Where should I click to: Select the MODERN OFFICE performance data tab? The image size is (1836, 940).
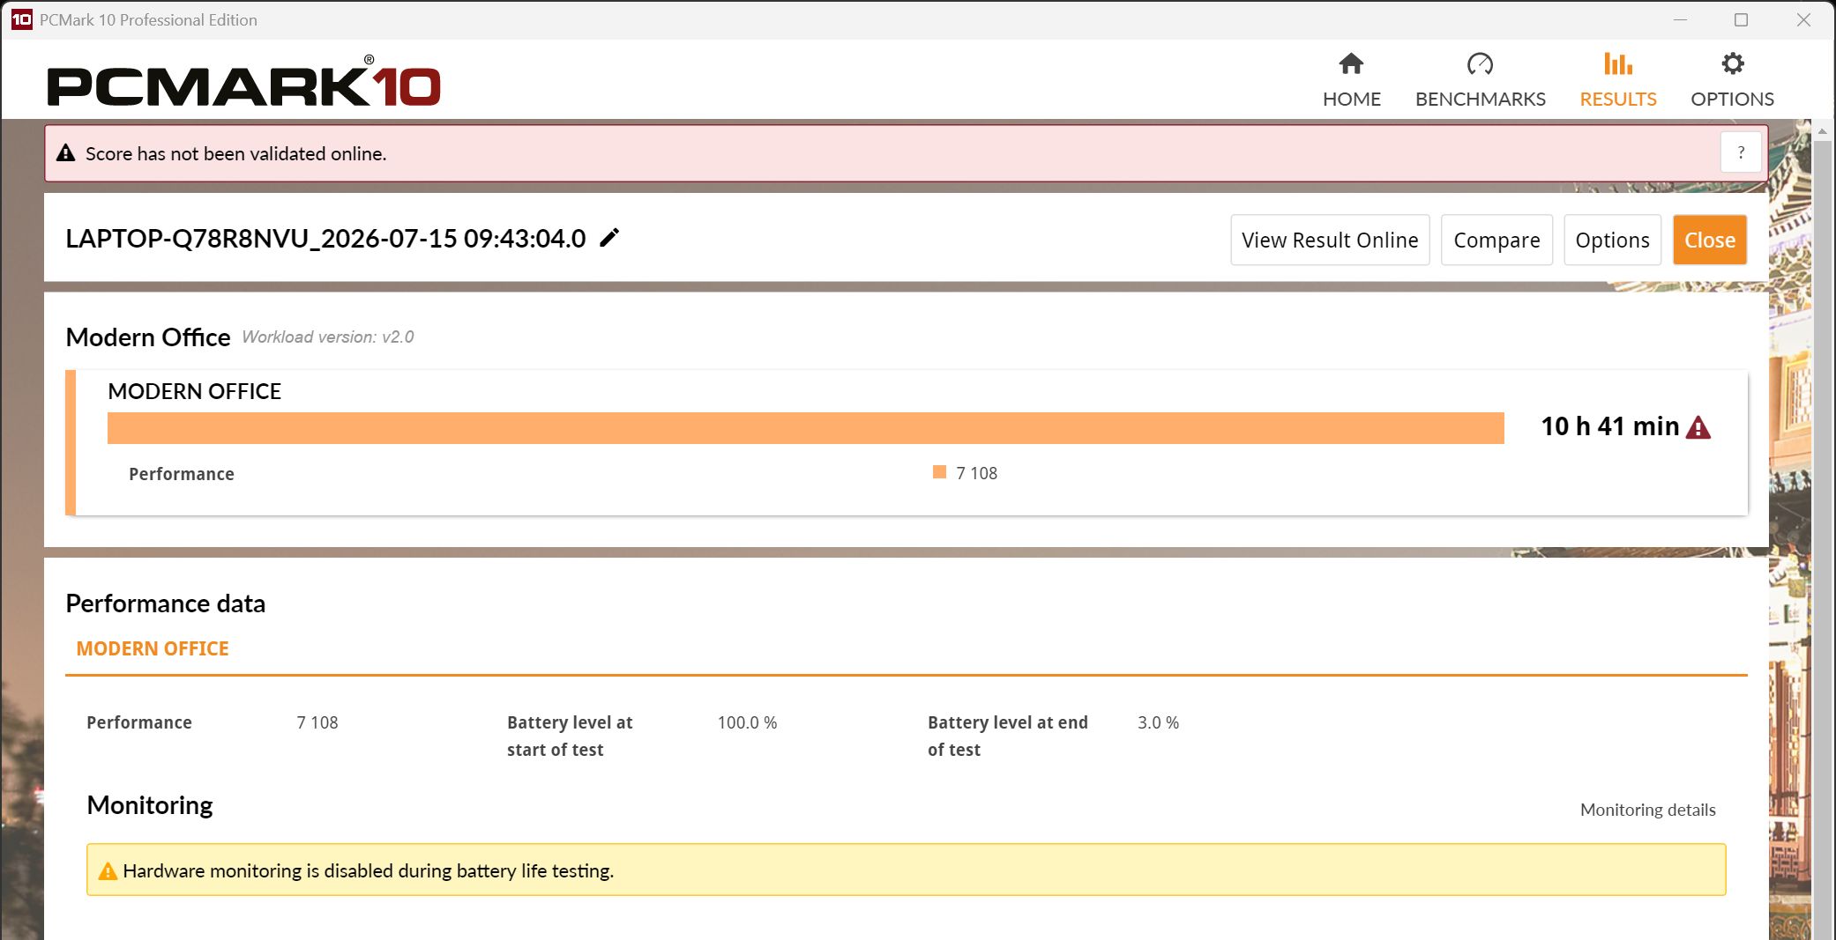point(153,648)
